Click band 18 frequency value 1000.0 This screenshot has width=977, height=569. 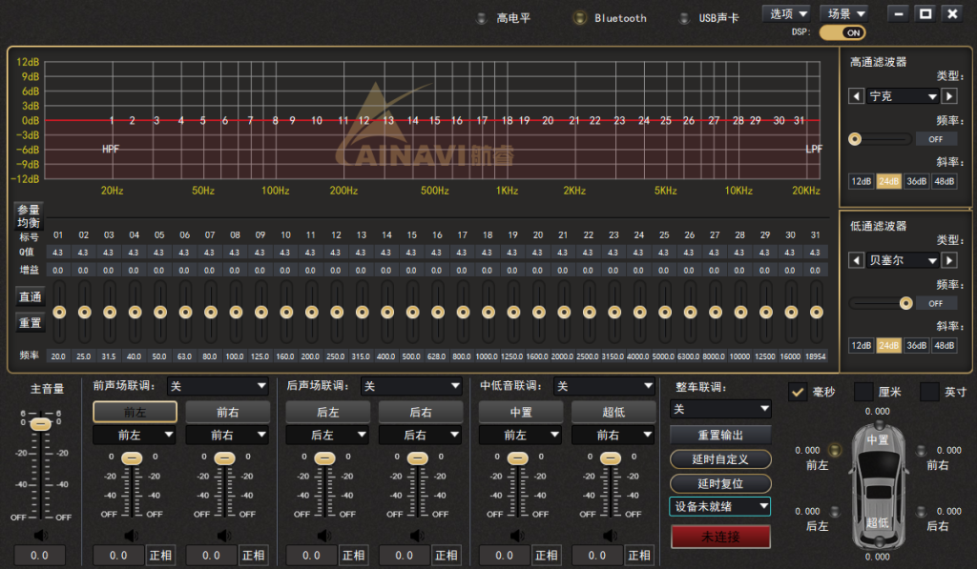click(487, 356)
